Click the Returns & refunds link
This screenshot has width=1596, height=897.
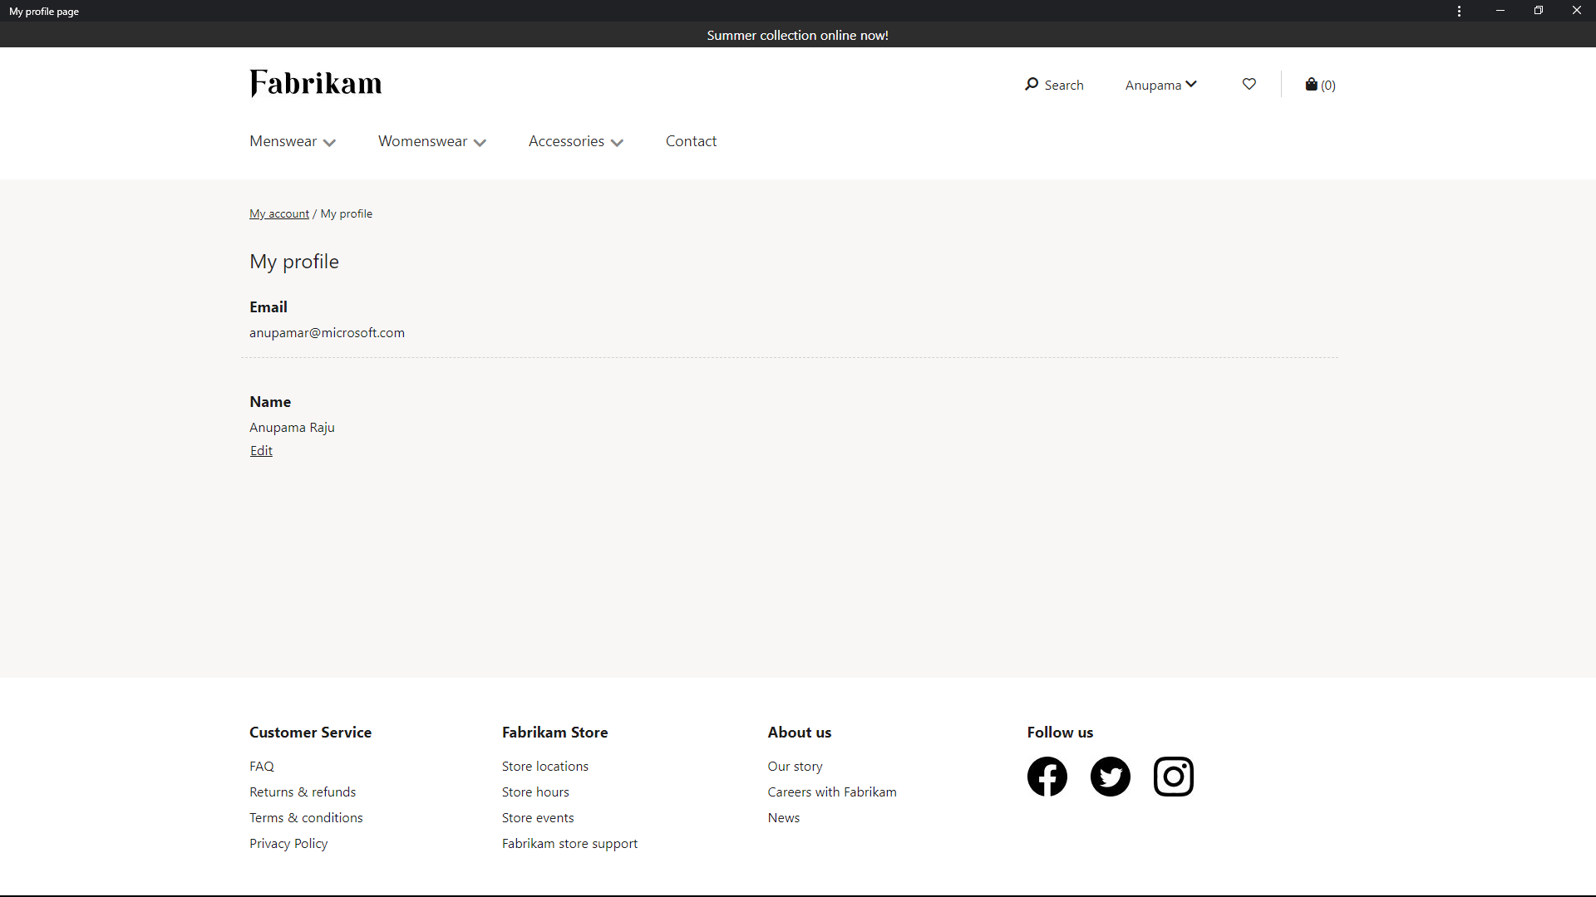[303, 791]
